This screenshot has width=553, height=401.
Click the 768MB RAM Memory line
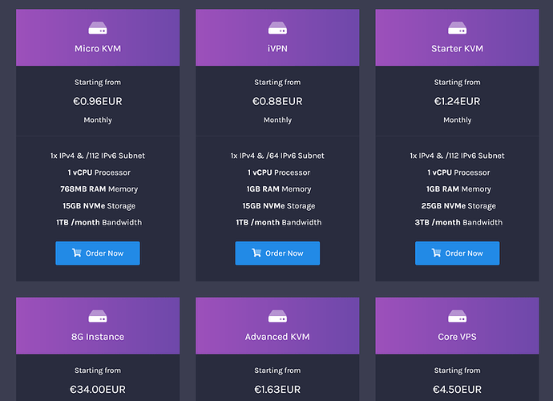99,189
